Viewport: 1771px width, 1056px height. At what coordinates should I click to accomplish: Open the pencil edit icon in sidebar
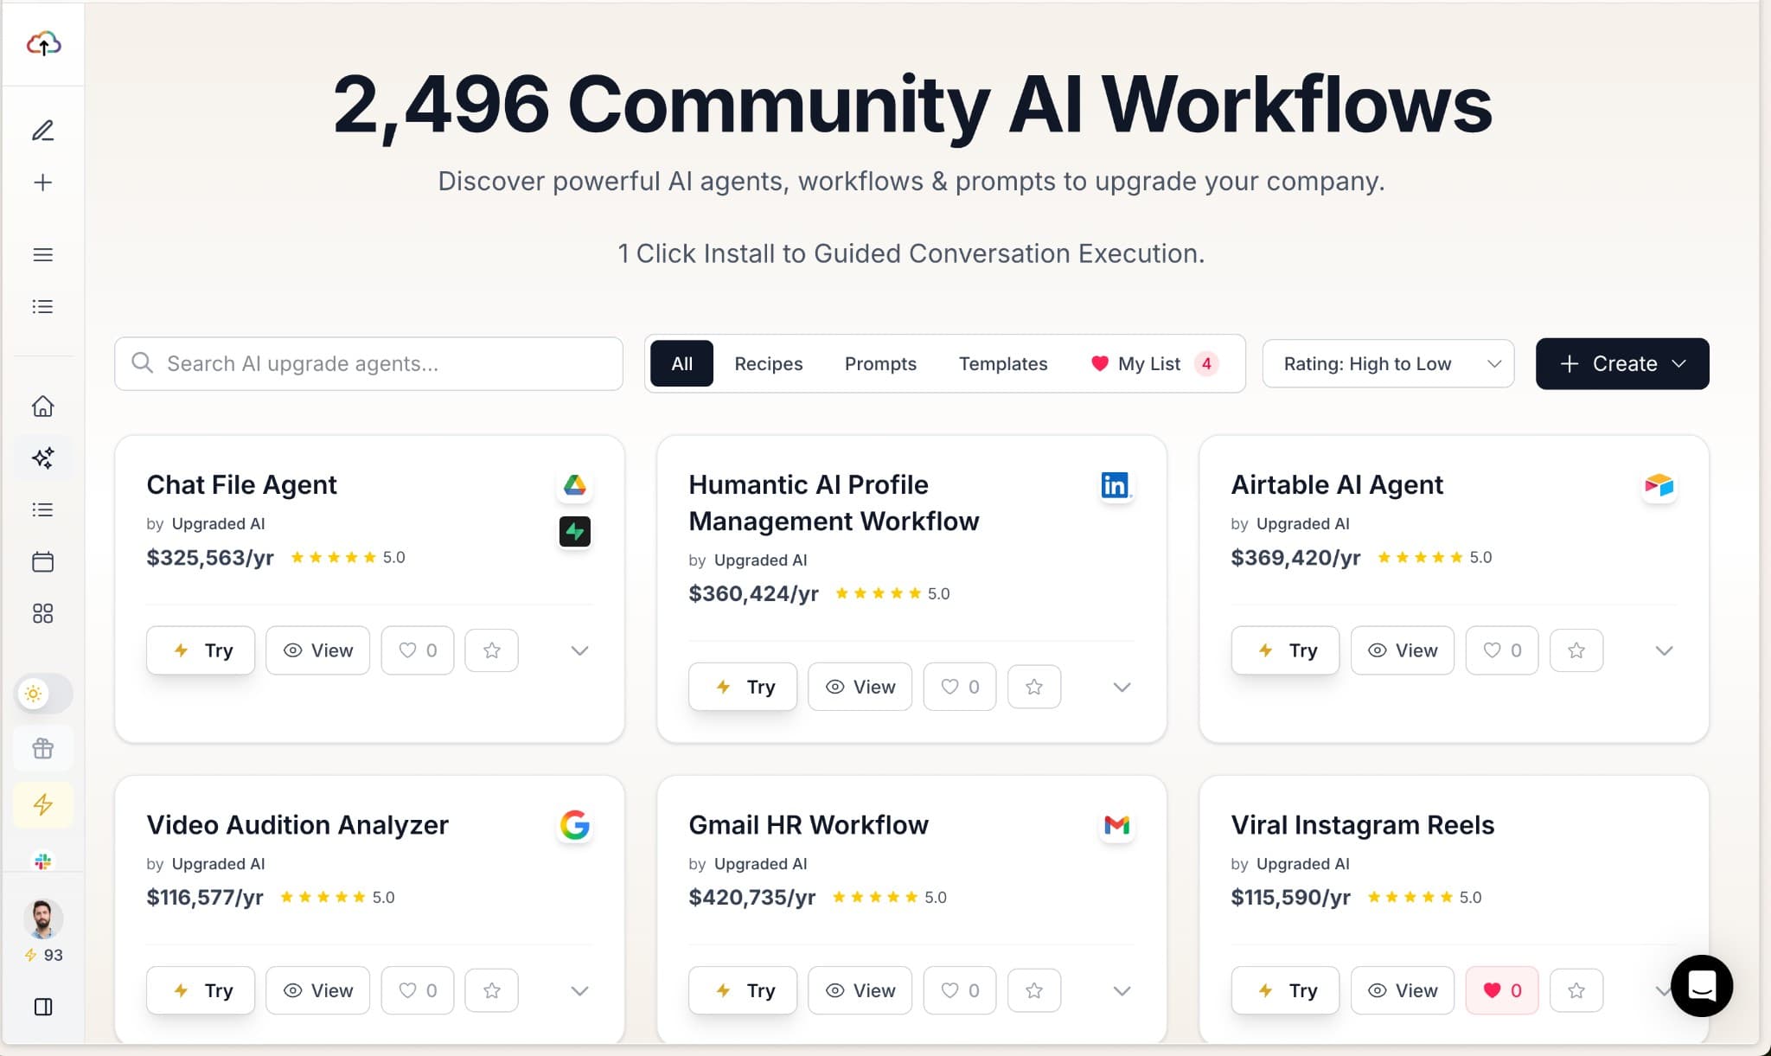point(43,131)
